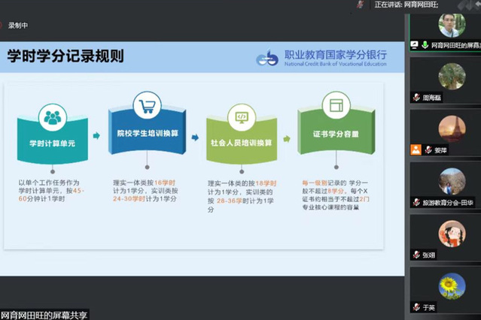Viewport: 481px width, 320px height.
Task: Click the code monitor icon above 社会人员培训换算
Action: [x=242, y=117]
